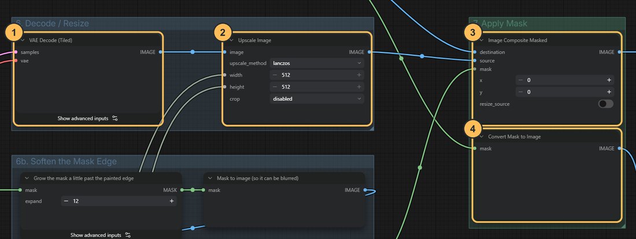Click the 'VAE Decode (Tiled)' node title
Screen dimensions: 636x239
click(51, 40)
